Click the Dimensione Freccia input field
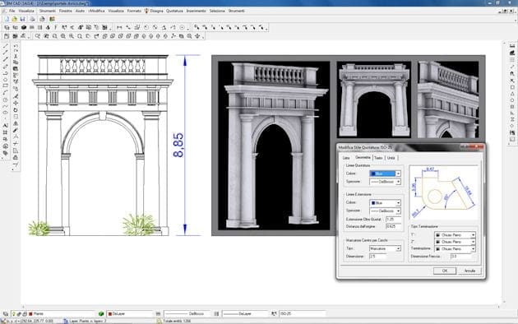Screen dimensions: 518x324 pyautogui.click(x=461, y=257)
